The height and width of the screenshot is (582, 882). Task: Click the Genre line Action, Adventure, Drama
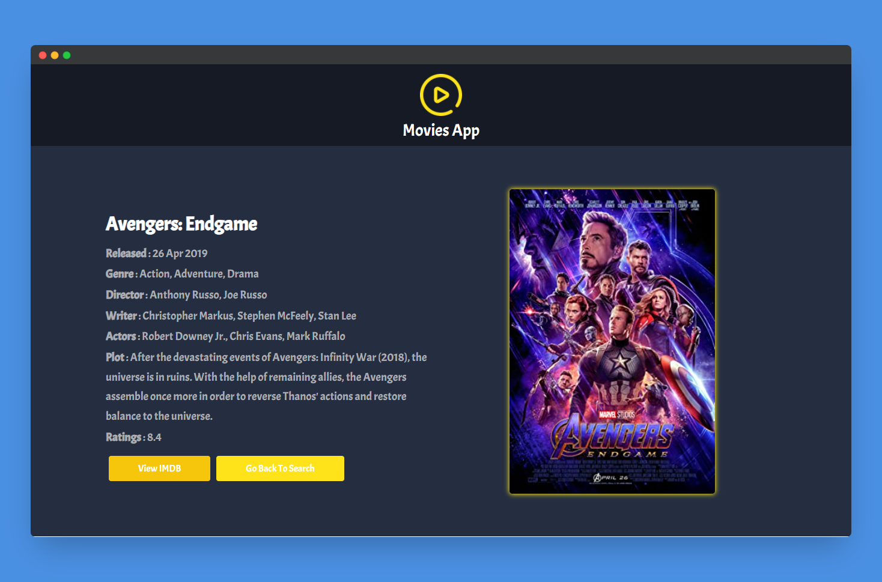(182, 274)
